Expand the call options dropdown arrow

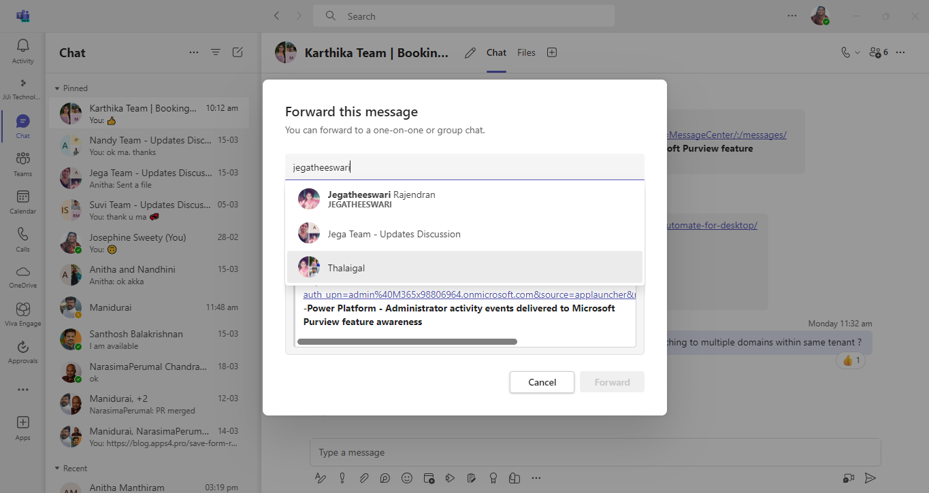coord(858,52)
